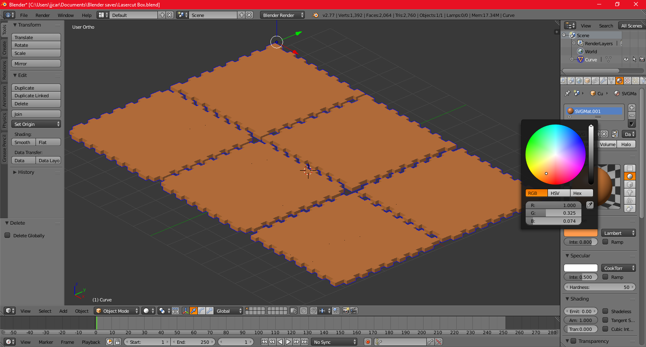This screenshot has width=646, height=347.
Task: Open the Object properties cube icon
Action: 587,81
